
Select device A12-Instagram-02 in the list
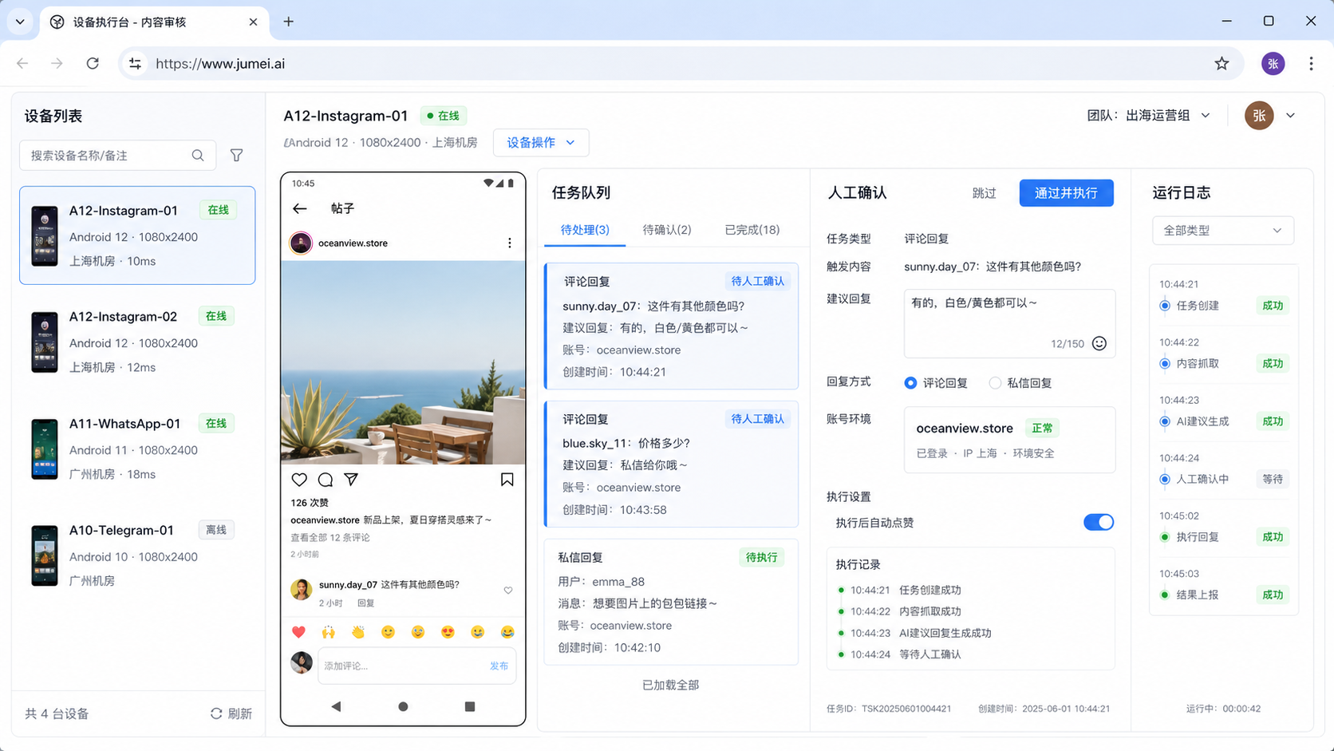coord(137,342)
